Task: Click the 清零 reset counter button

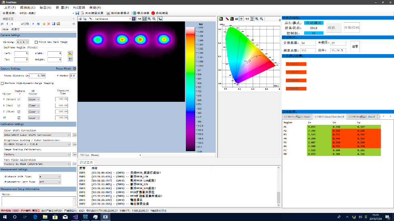Action: tap(355, 46)
